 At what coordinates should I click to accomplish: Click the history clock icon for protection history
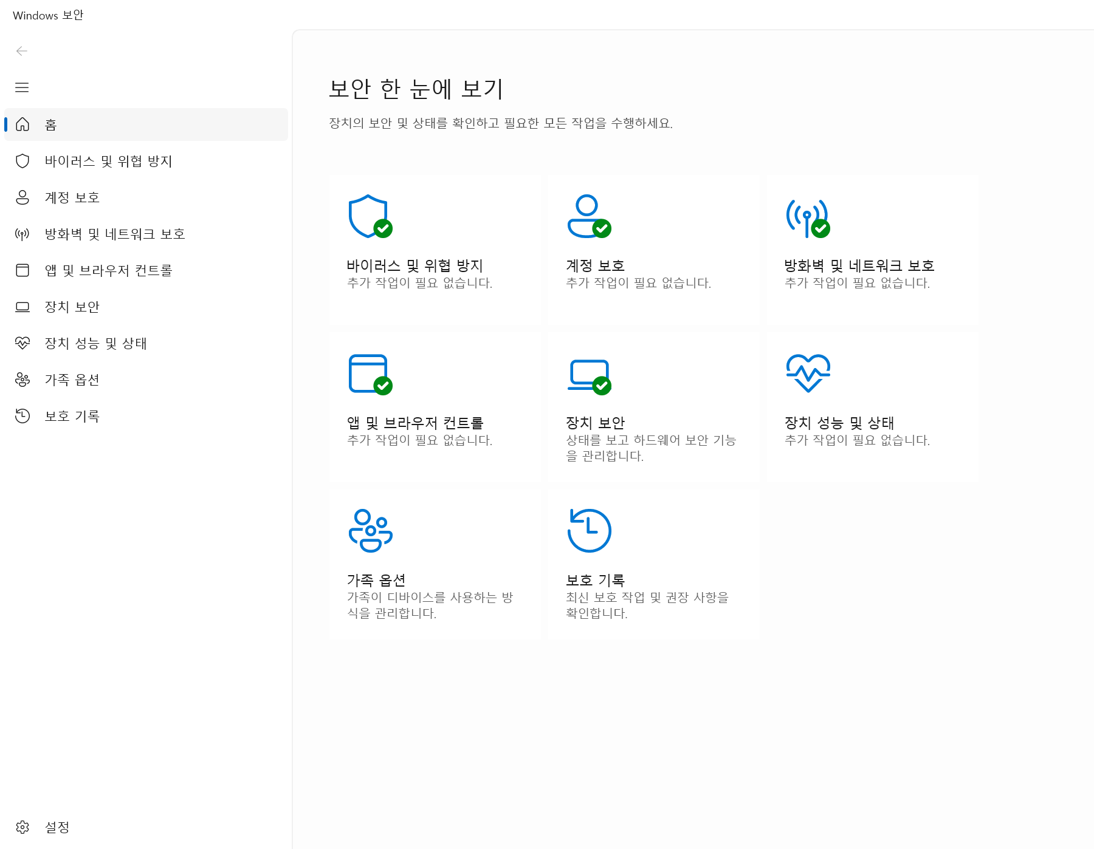22,415
